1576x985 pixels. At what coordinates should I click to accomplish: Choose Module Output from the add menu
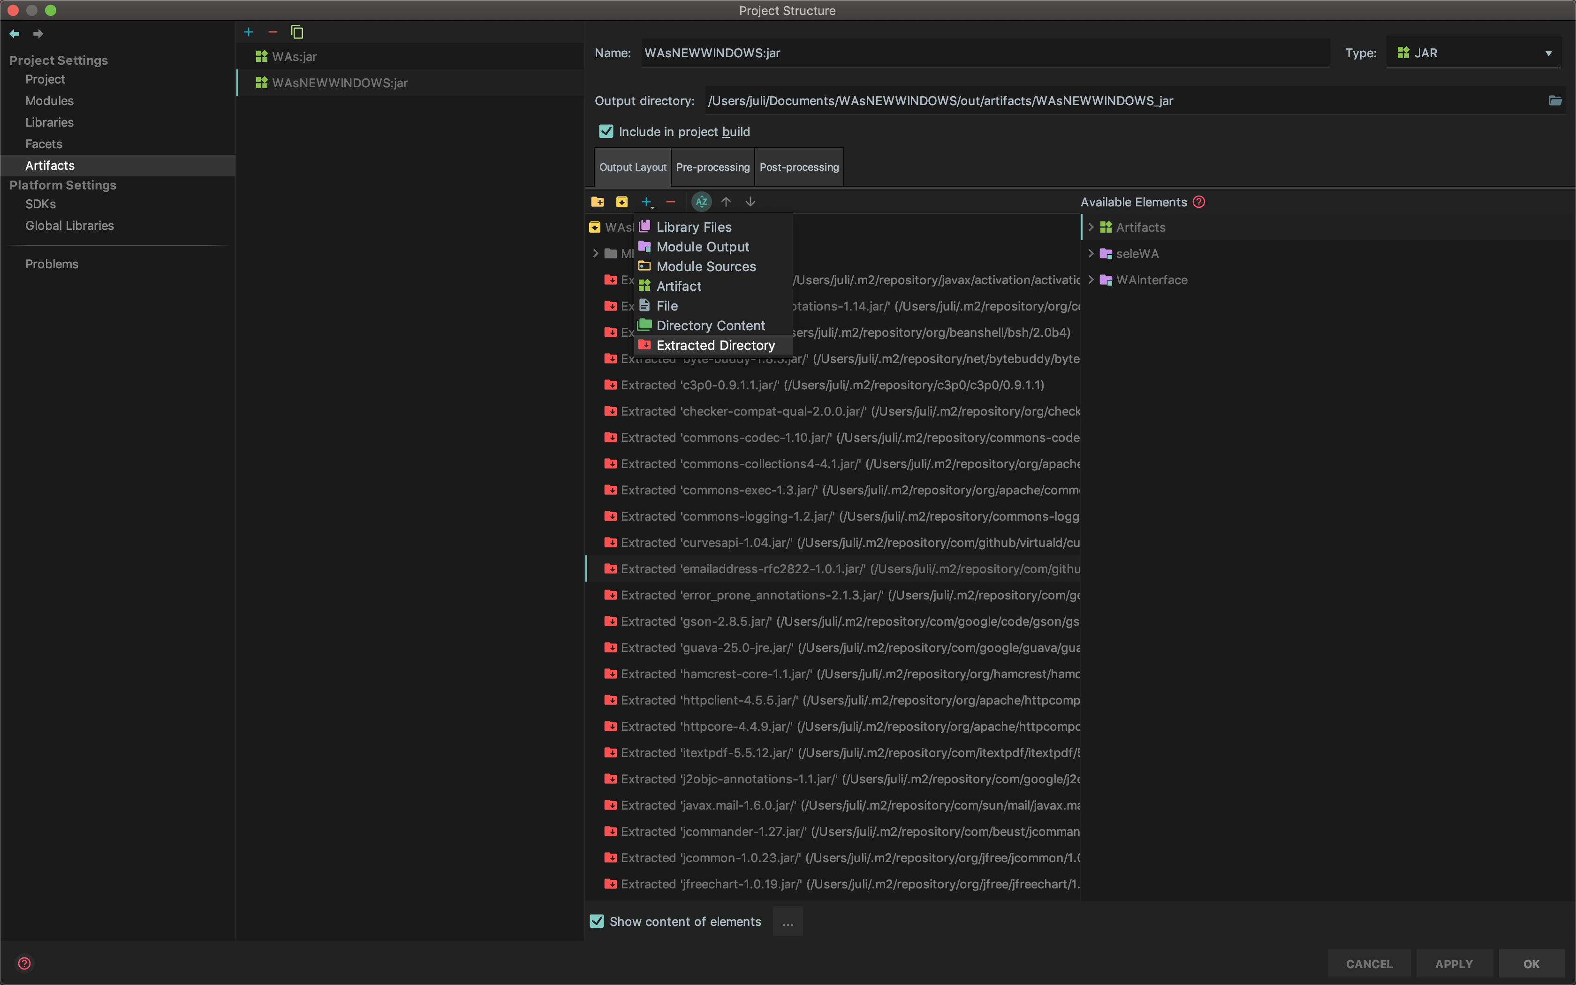pyautogui.click(x=713, y=247)
